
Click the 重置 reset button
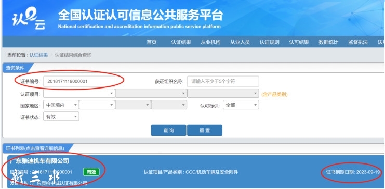click(205, 130)
